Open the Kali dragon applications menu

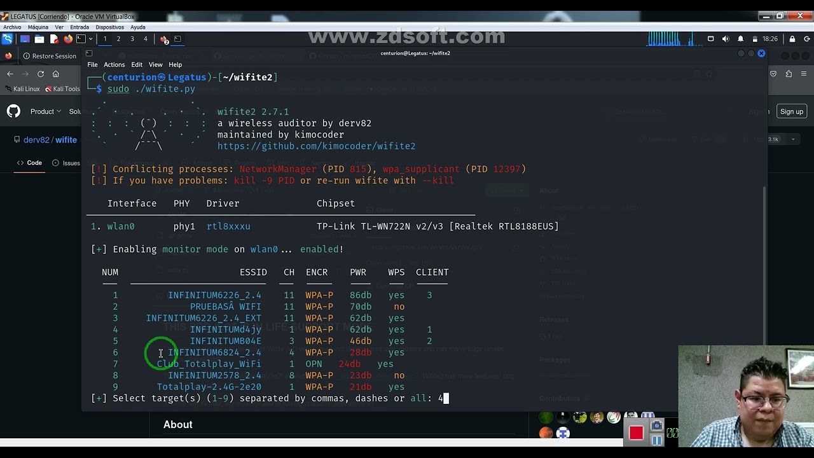click(x=7, y=39)
